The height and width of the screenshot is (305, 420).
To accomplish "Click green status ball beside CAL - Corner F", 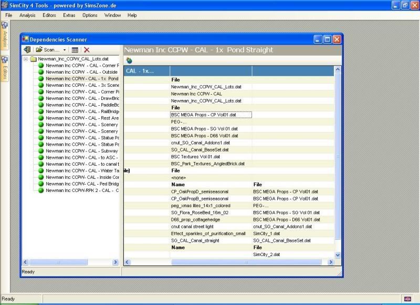I will click(x=41, y=65).
